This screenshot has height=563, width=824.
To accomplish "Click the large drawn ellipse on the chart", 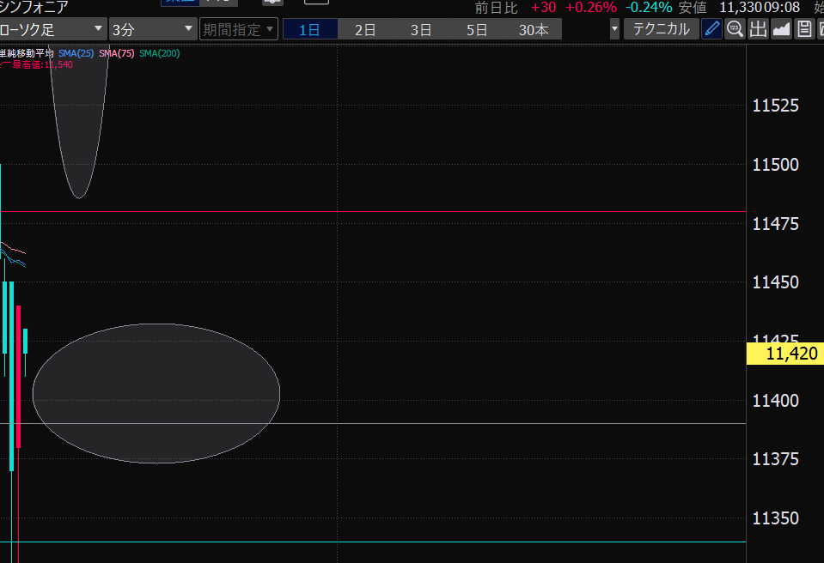I will (x=156, y=393).
